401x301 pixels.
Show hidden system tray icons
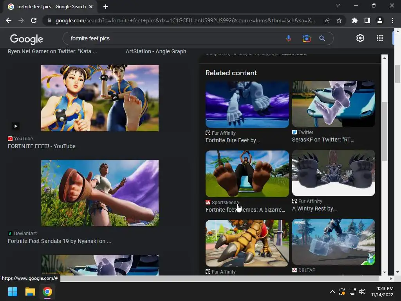332,292
